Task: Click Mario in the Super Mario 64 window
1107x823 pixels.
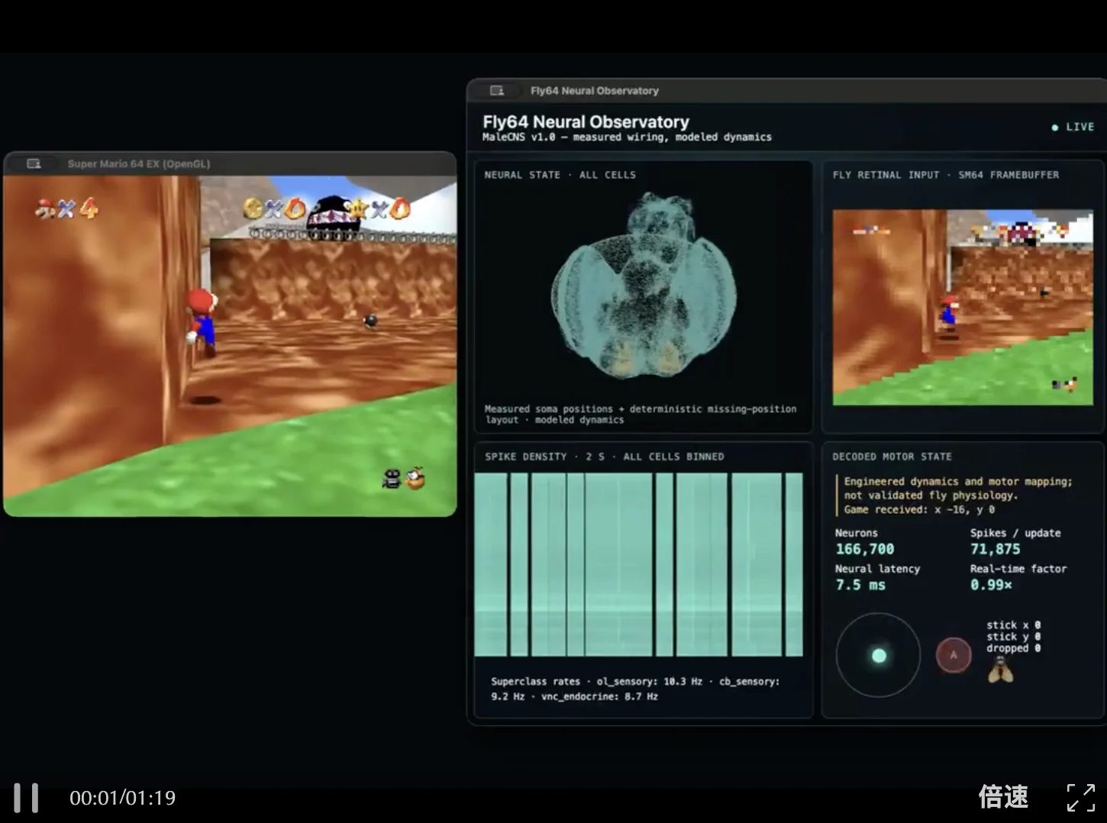Action: [x=202, y=321]
